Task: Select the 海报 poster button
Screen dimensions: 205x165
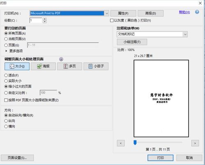Action: coord(43,66)
